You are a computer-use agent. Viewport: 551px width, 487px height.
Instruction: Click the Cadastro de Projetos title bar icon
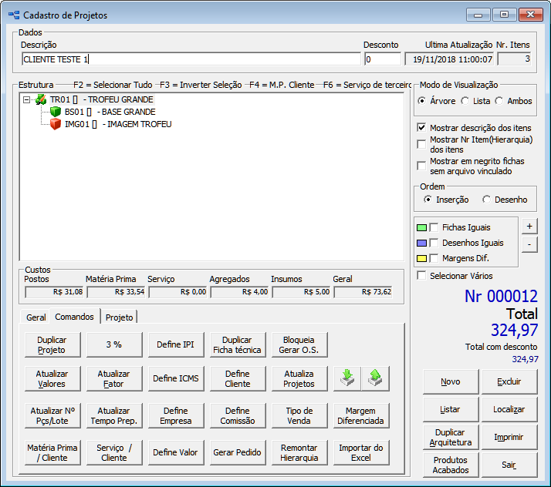point(13,15)
